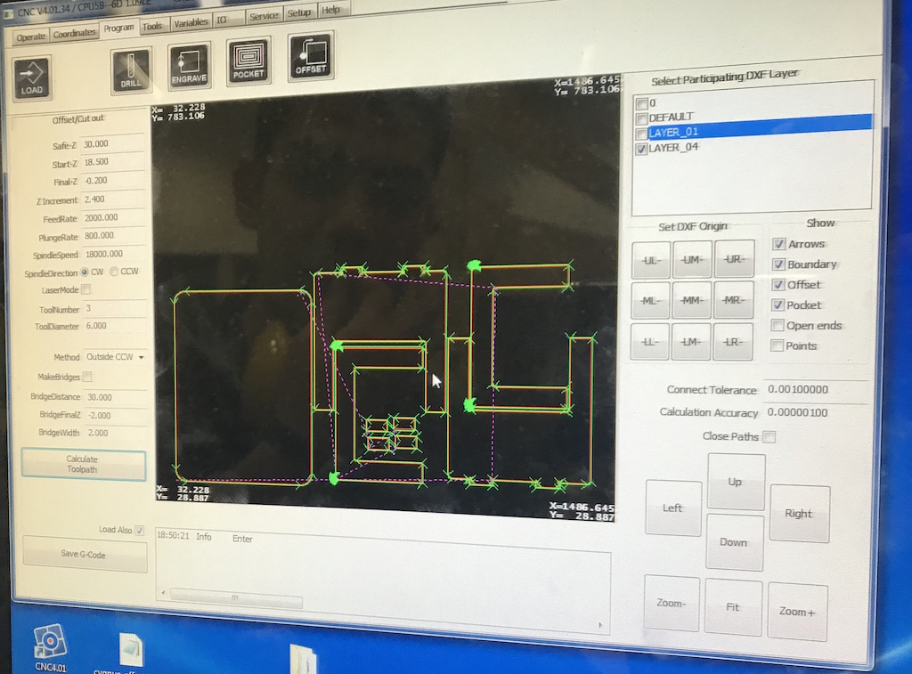
Task: Set DXF origin to -LR-
Action: click(x=733, y=342)
